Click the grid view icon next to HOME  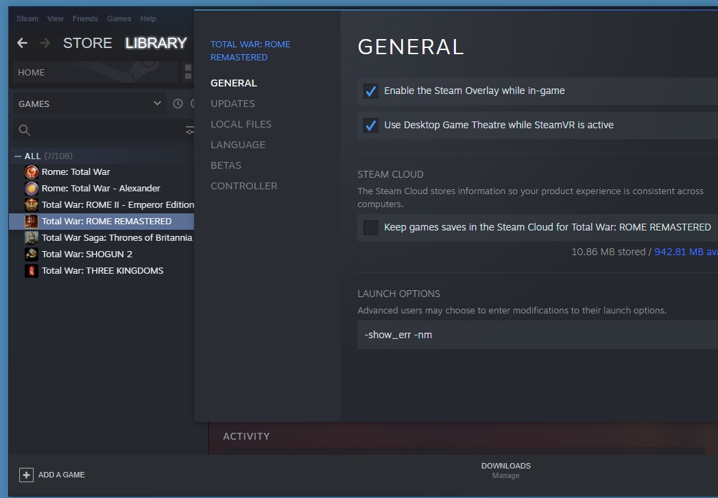pos(188,72)
